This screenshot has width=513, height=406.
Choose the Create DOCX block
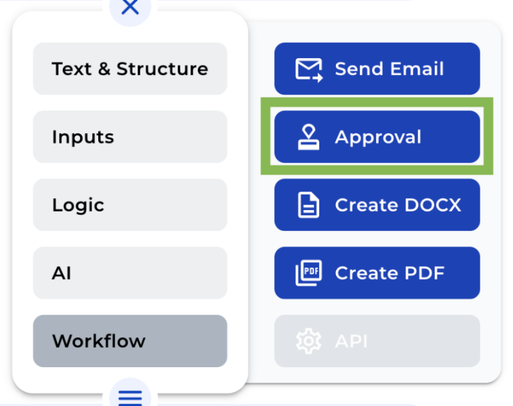(377, 205)
